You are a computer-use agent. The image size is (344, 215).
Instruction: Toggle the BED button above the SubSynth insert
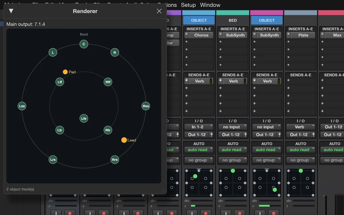(x=233, y=20)
